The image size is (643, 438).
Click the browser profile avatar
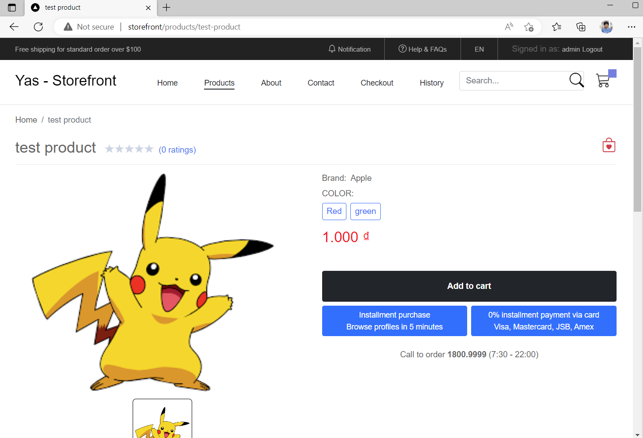606,27
